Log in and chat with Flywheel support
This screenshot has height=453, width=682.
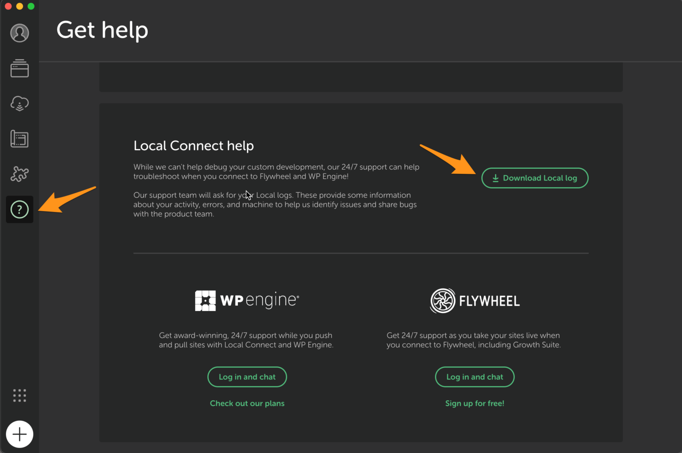click(x=475, y=377)
